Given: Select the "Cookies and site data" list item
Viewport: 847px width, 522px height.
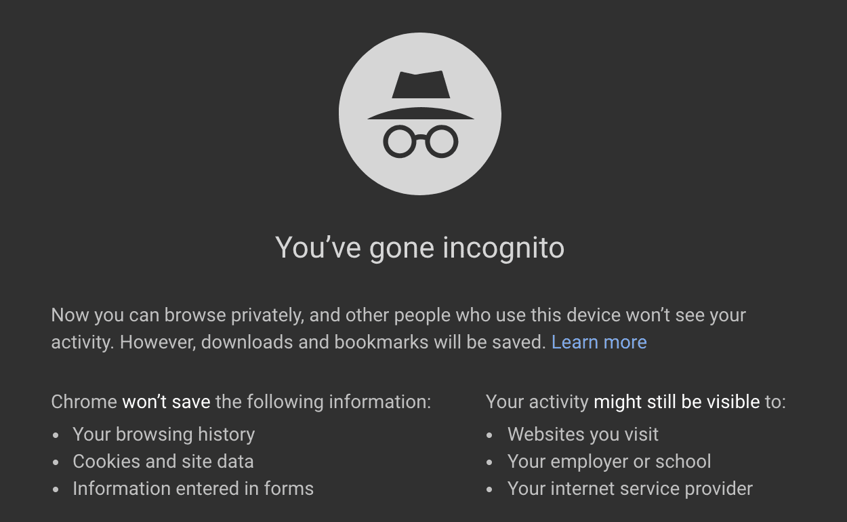Looking at the screenshot, I should click(x=163, y=462).
